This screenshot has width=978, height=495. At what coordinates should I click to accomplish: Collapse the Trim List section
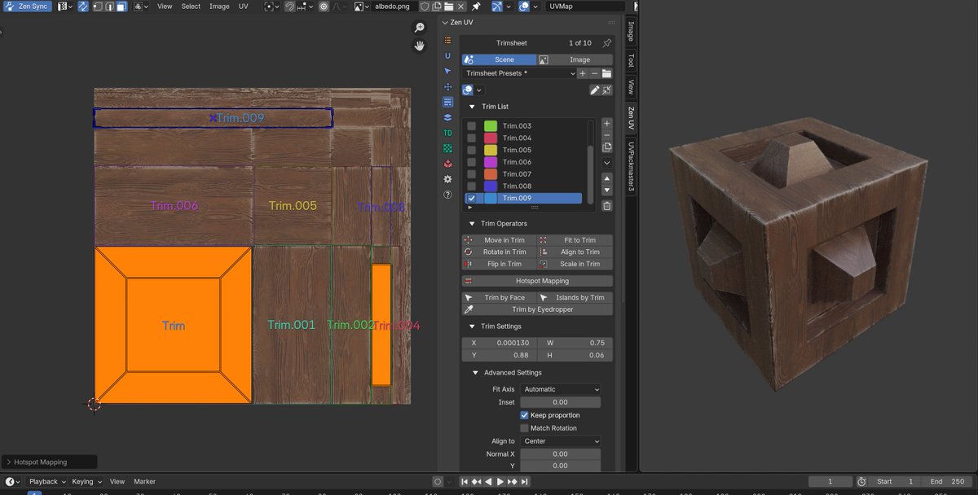point(471,107)
